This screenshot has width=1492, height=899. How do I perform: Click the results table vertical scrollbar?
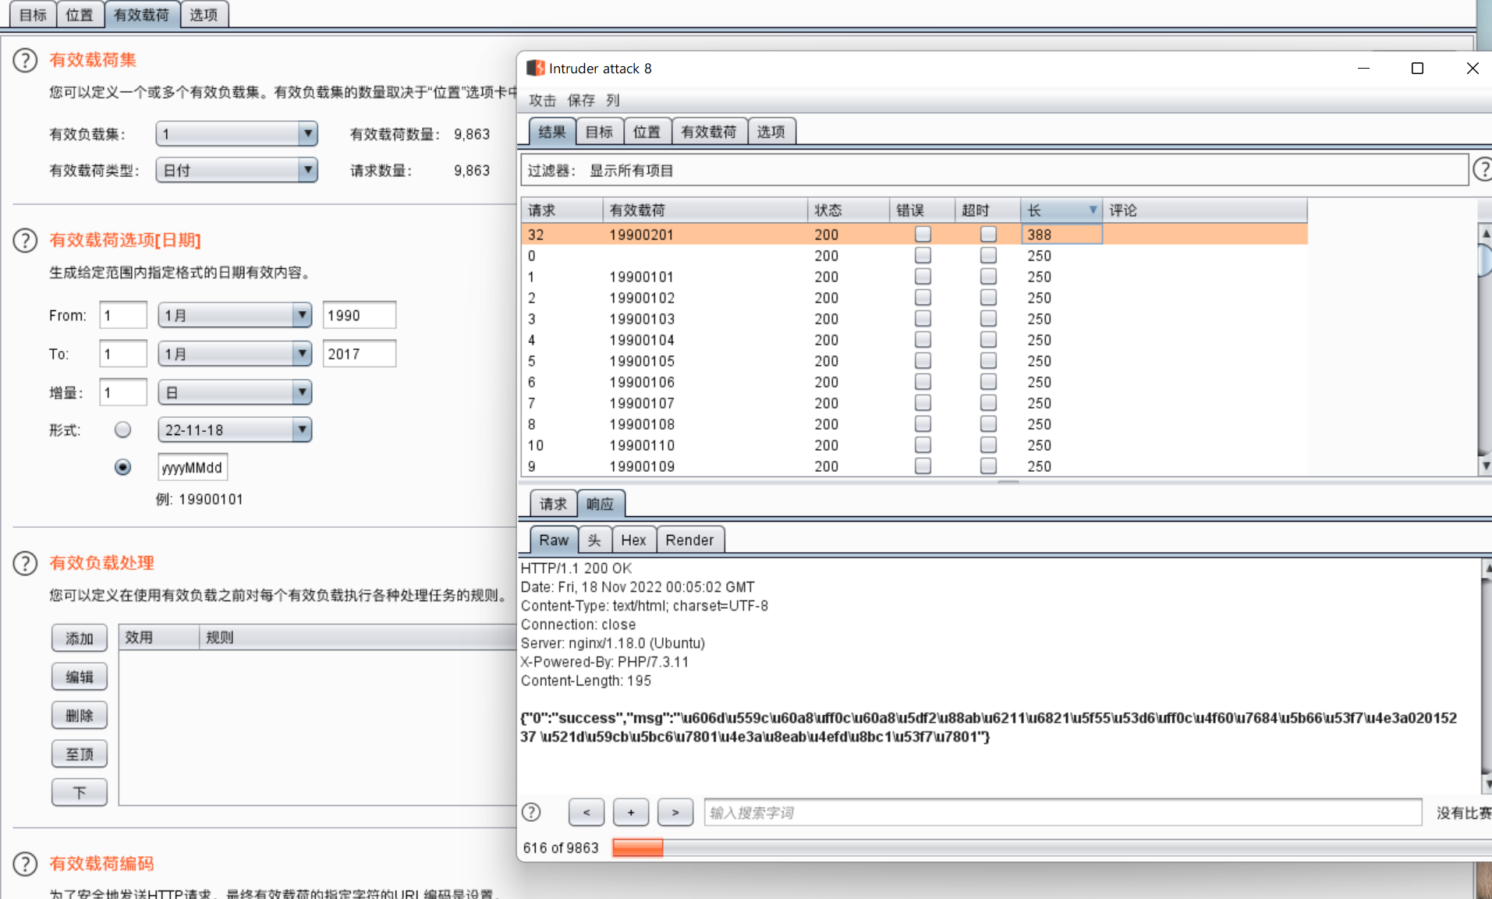point(1485,349)
